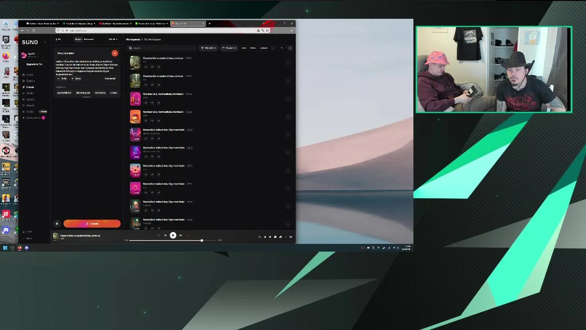Image resolution: width=586 pixels, height=330 pixels.
Task: Toggle shuffle in the player bar
Action: (x=158, y=236)
